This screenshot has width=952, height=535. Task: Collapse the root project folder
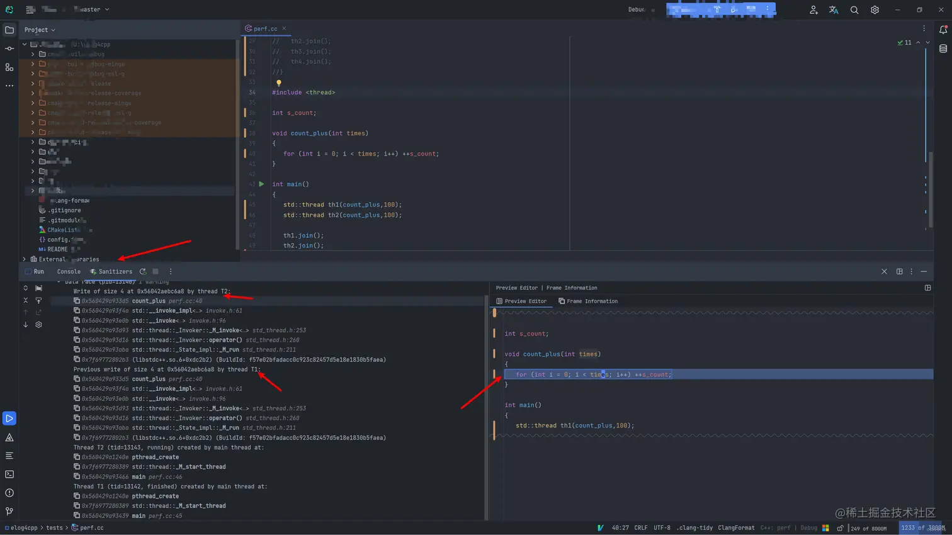25,45
